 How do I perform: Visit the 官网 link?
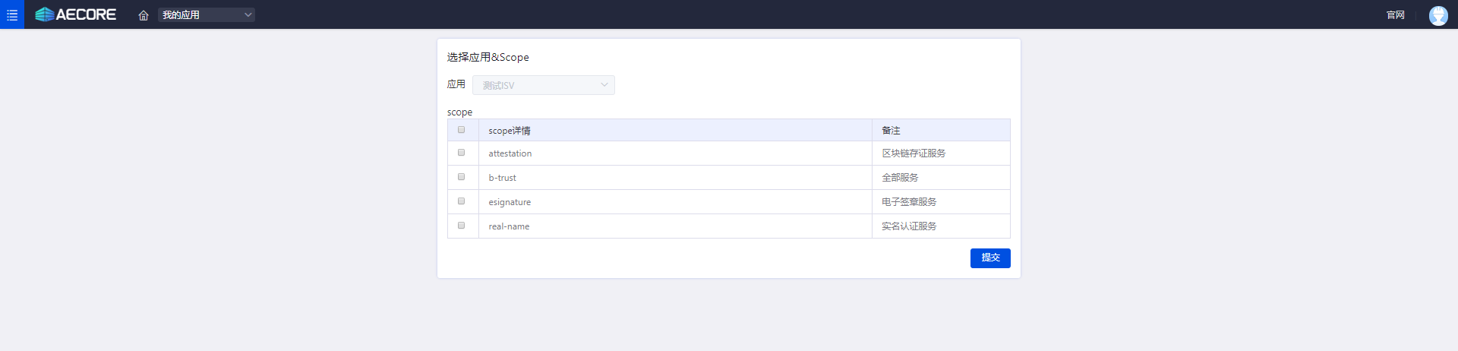(x=1395, y=15)
